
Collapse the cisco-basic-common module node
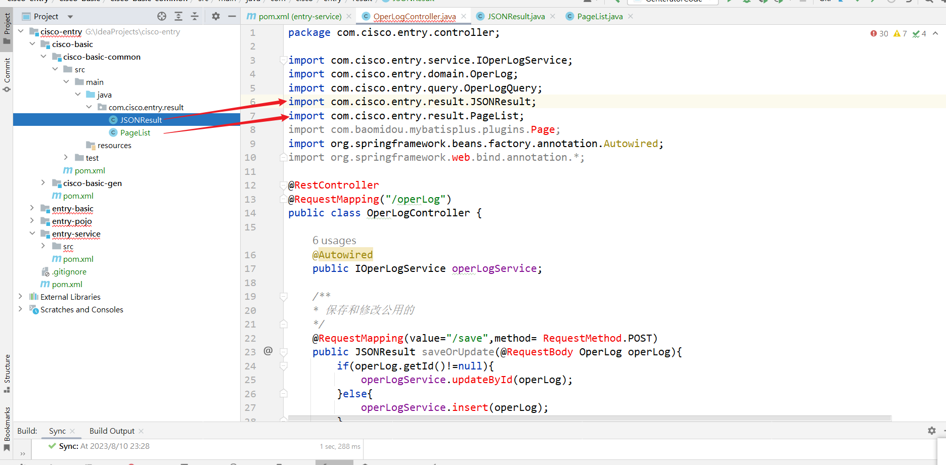pyautogui.click(x=43, y=57)
